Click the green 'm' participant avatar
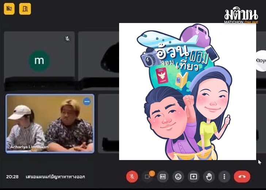Screen dimensions: 266x190 pyautogui.click(x=39, y=61)
